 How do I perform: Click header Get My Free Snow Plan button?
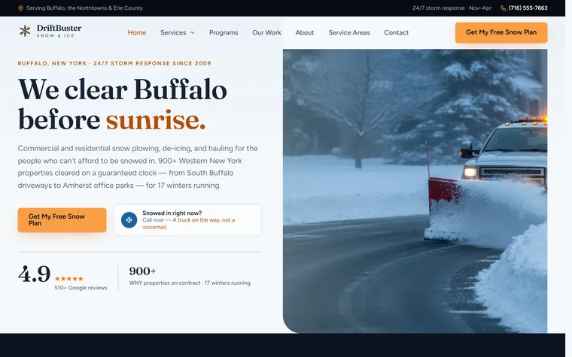coord(501,32)
